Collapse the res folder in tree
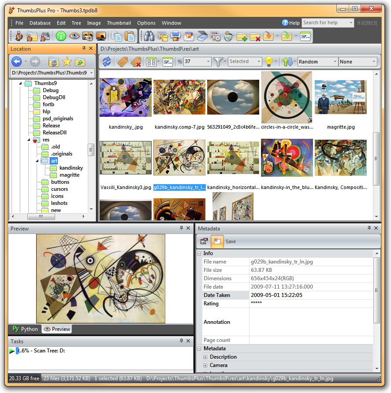The height and width of the screenshot is (393, 391). [x=29, y=140]
